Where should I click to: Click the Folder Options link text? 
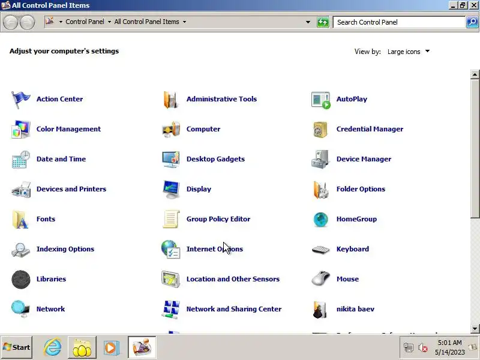tap(361, 189)
